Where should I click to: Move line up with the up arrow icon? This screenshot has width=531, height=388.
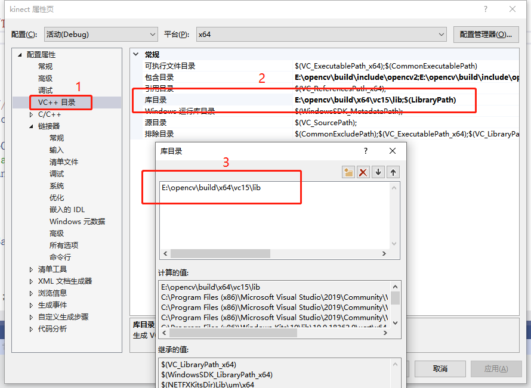[x=393, y=172]
